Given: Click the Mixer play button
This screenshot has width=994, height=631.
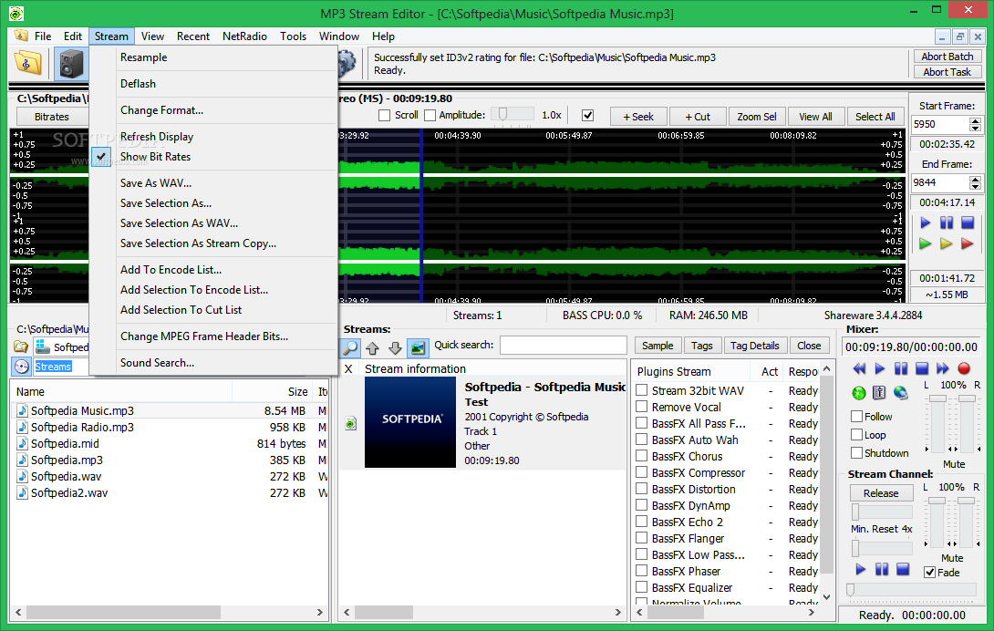Looking at the screenshot, I should [880, 368].
